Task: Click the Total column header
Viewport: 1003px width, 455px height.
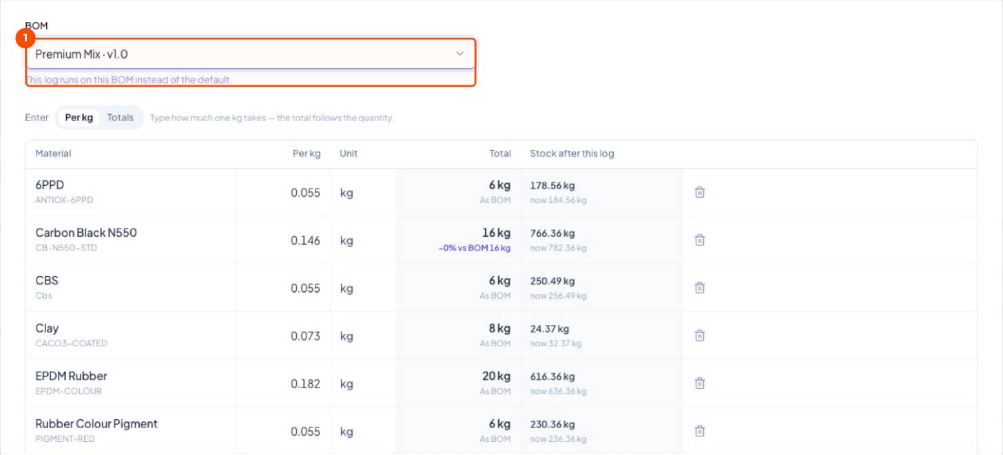Action: click(x=500, y=154)
